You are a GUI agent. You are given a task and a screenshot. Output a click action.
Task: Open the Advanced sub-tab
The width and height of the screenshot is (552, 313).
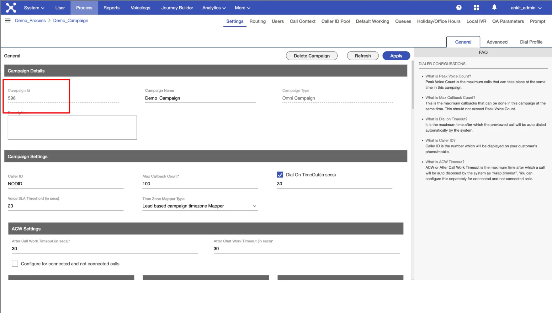[x=497, y=42]
